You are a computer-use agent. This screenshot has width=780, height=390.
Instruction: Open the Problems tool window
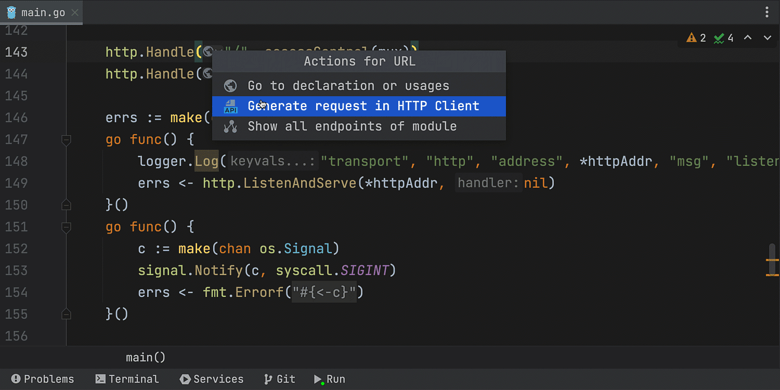click(x=43, y=379)
